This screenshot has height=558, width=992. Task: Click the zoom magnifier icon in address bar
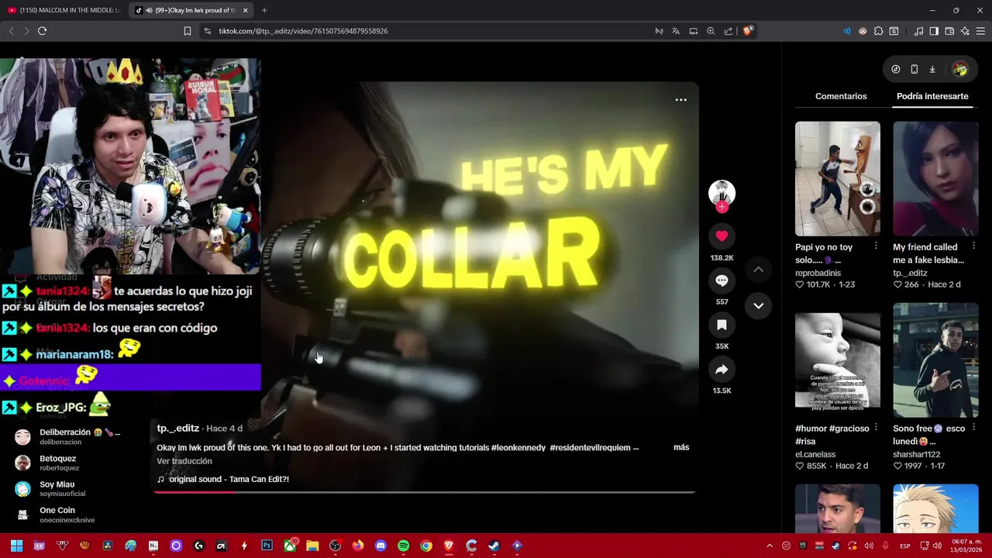(711, 31)
